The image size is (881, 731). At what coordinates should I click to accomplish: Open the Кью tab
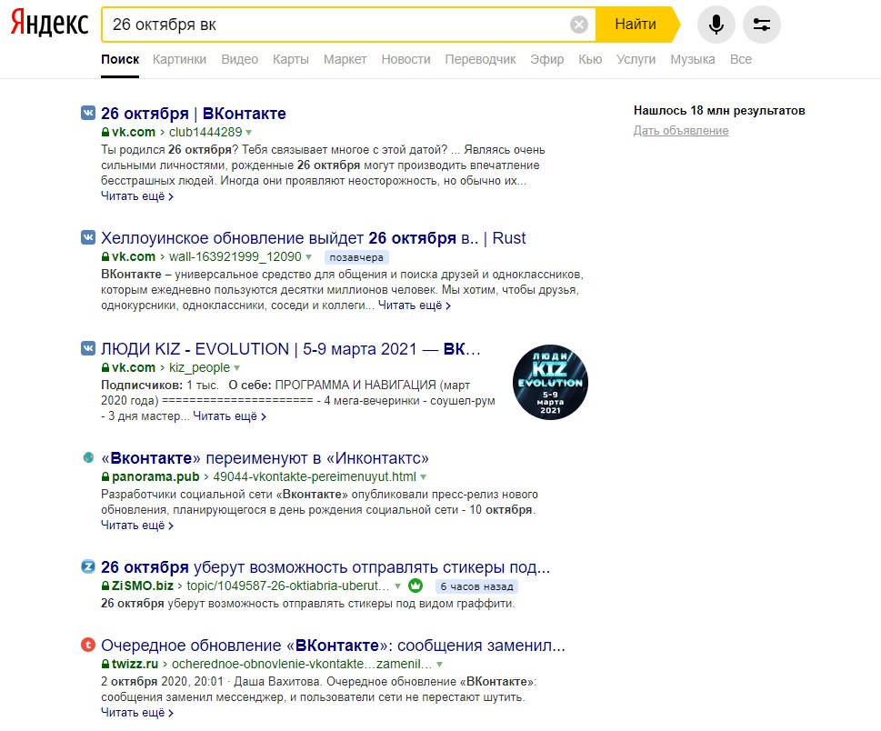coord(590,60)
